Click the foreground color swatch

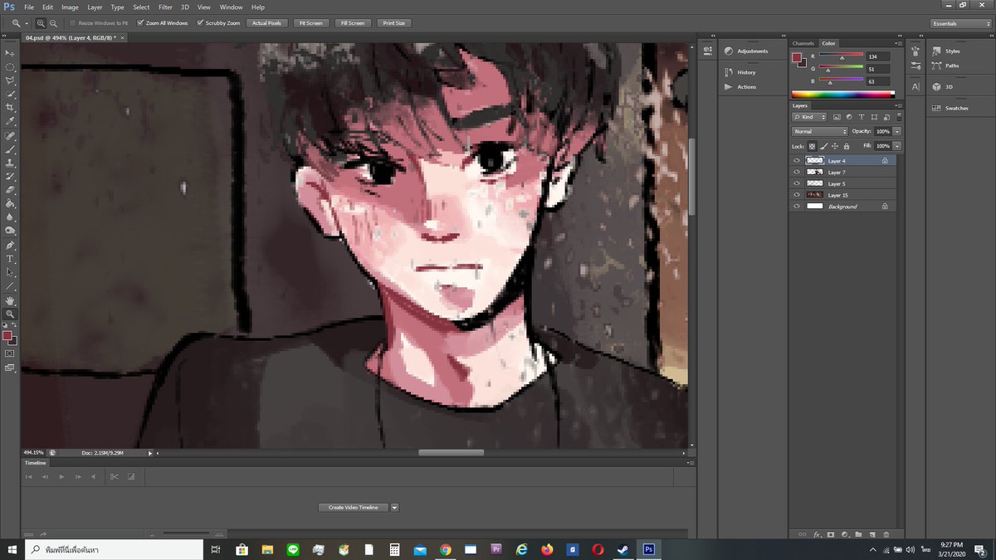(8, 335)
